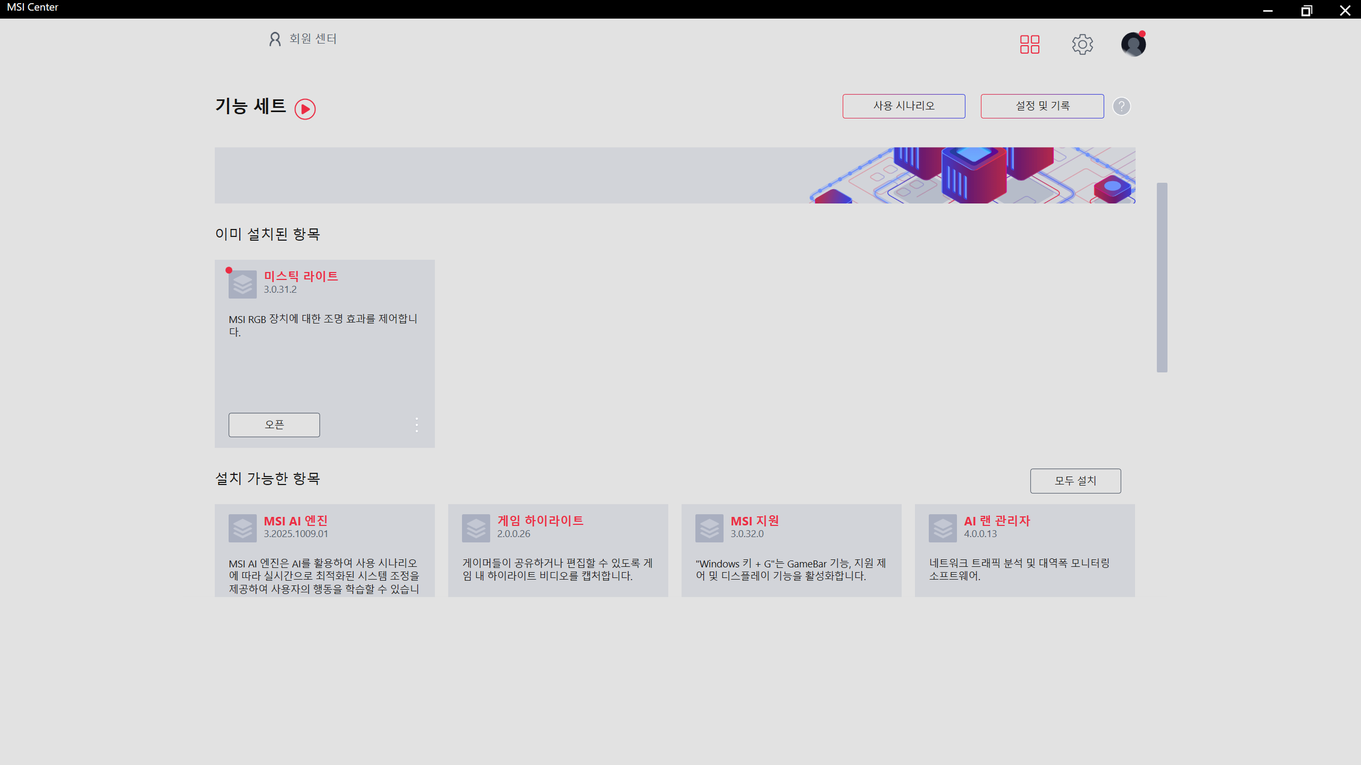Click the vertical scrollbar thumb
This screenshot has height=765, width=1361.
click(1162, 277)
